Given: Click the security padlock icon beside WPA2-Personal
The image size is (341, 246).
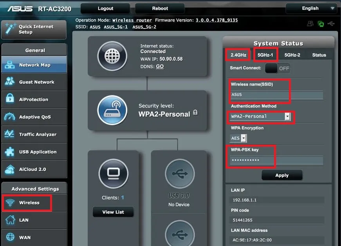Looking at the screenshot, I should click(x=195, y=112).
